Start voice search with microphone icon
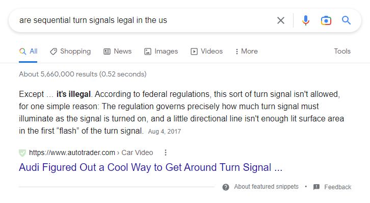 (x=306, y=20)
